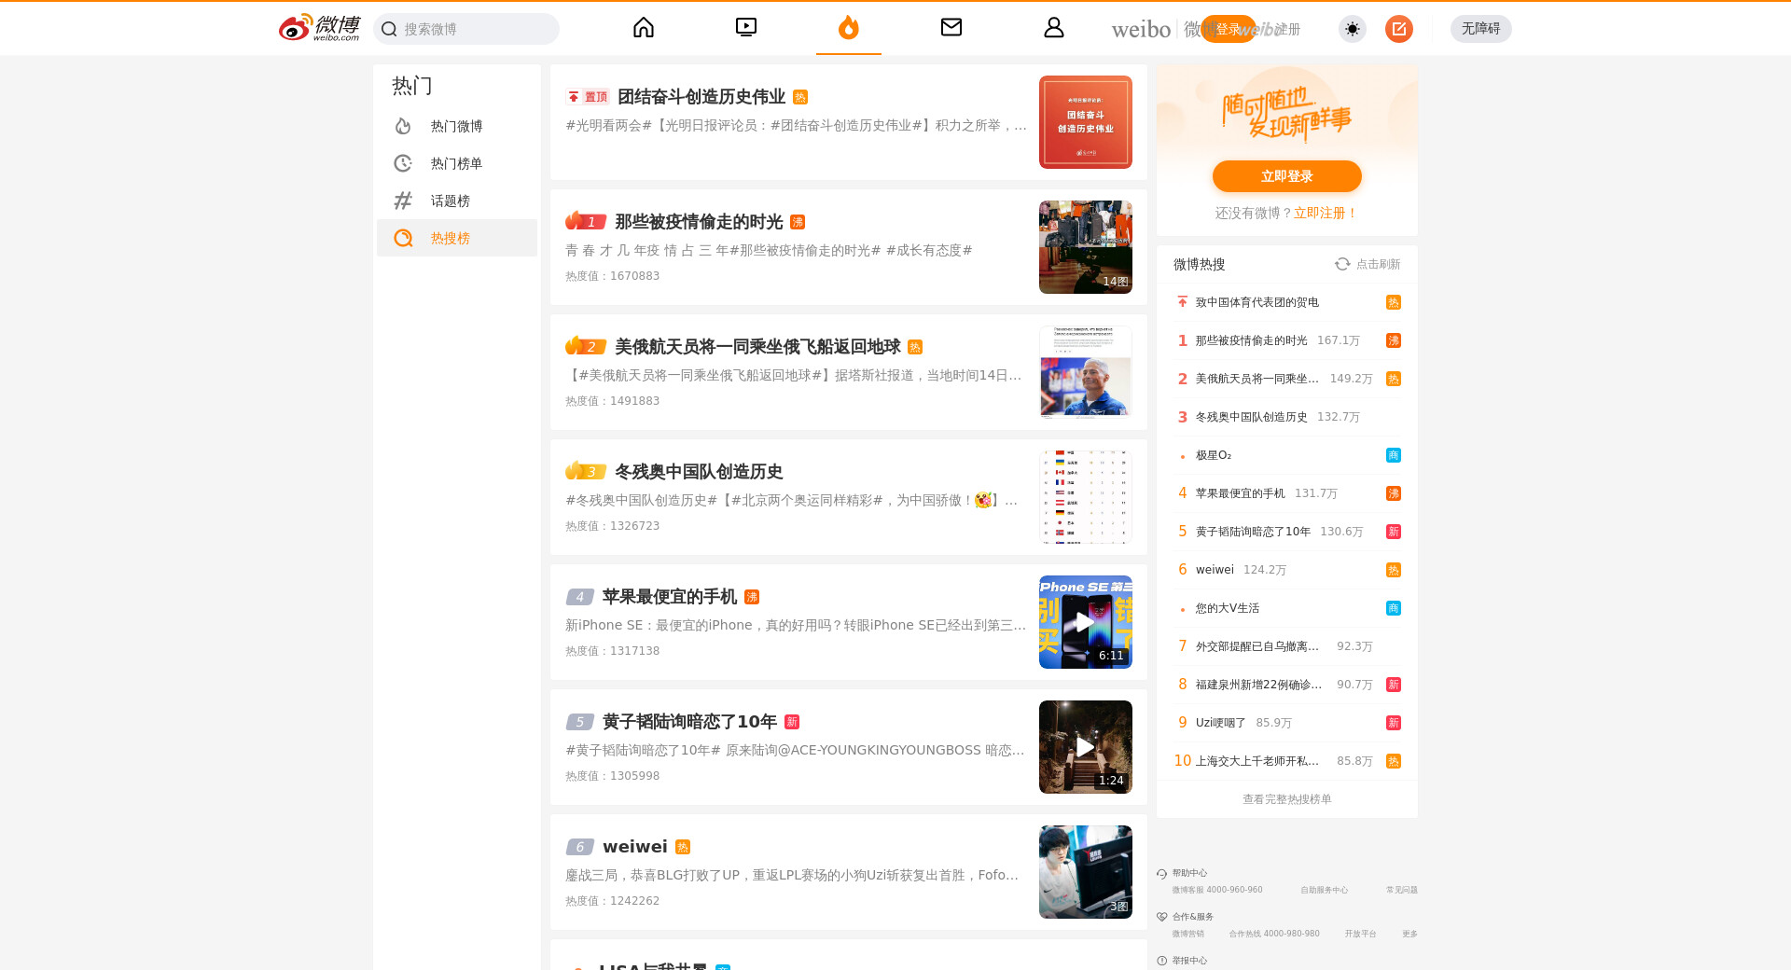Open rank 2 美俄航天员 entry in the 微博热搜 panel
The image size is (1791, 970).
(x=1287, y=379)
